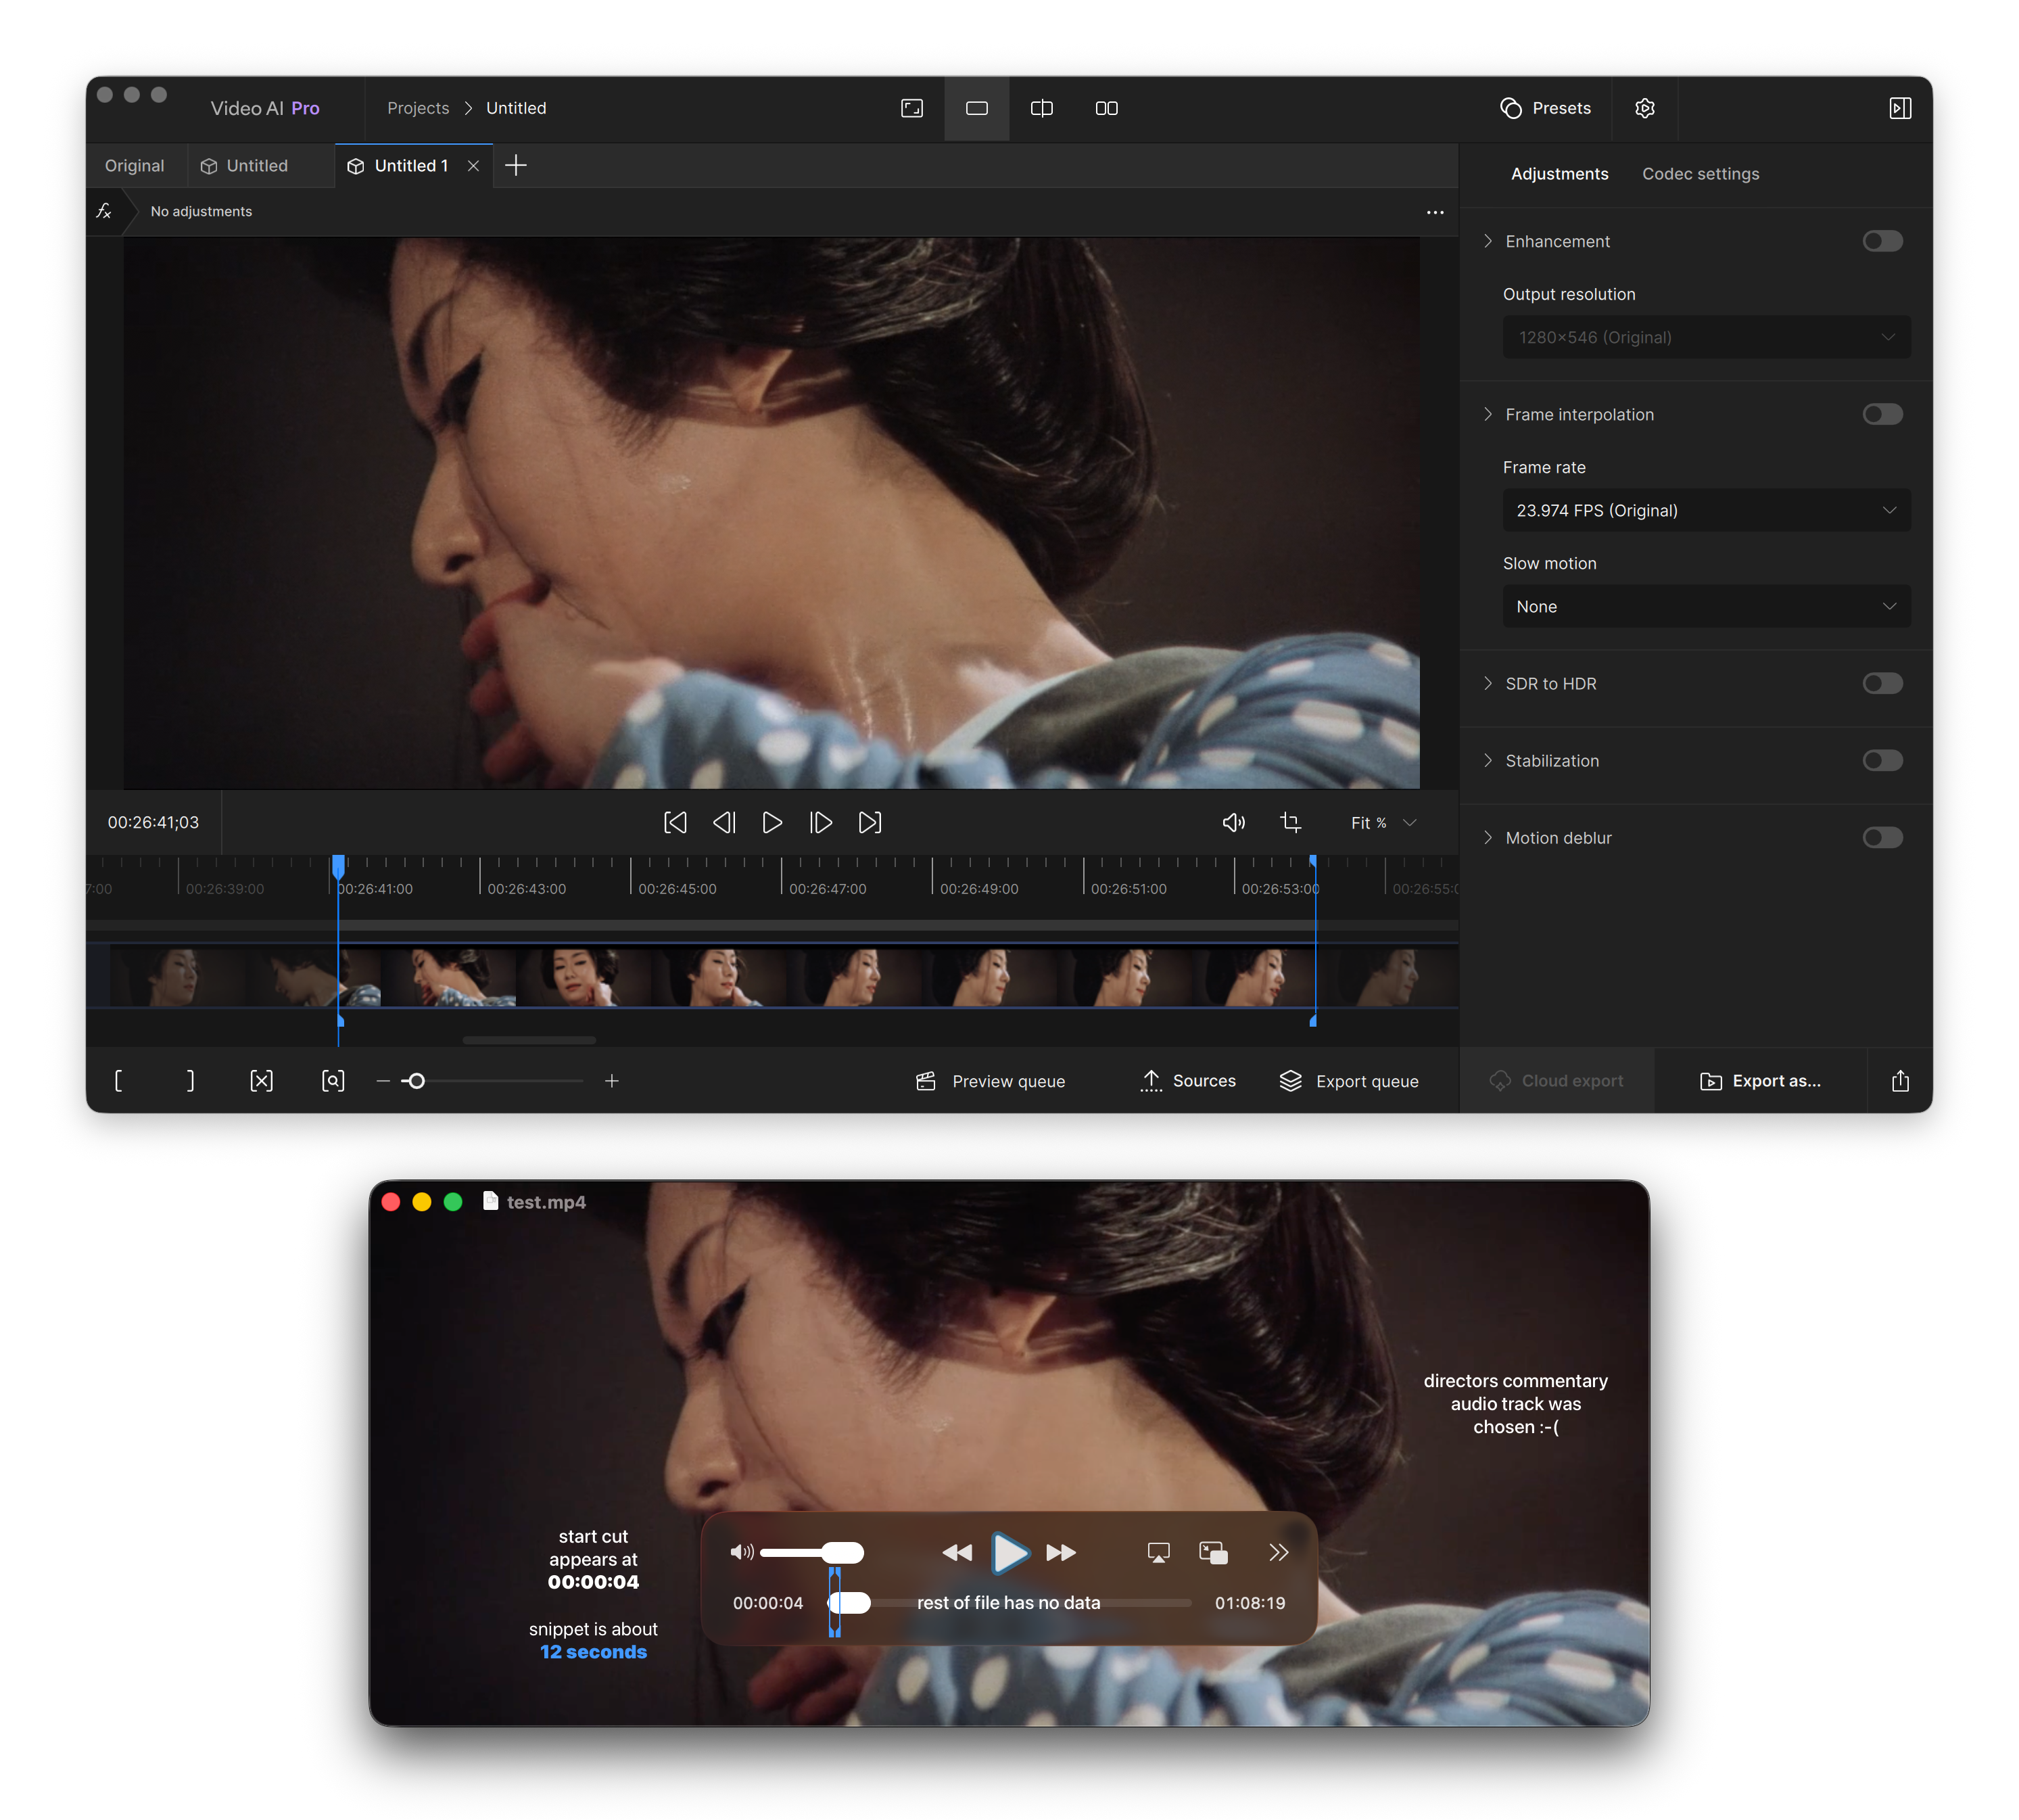Add a new preview tab
This screenshot has height=1820, width=2019.
click(x=516, y=165)
